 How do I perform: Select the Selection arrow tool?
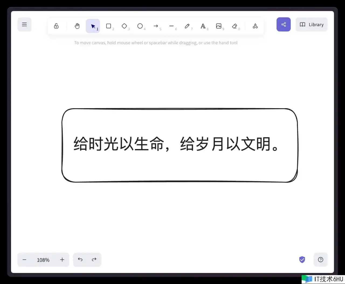point(93,26)
